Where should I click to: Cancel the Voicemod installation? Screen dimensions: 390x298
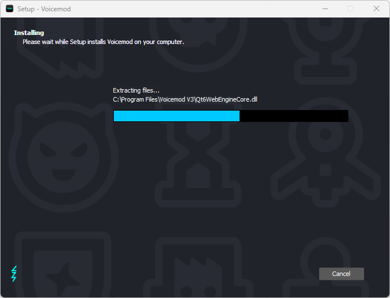342,274
